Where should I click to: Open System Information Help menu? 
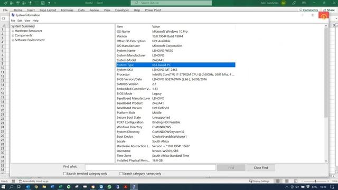[x=35, y=21]
